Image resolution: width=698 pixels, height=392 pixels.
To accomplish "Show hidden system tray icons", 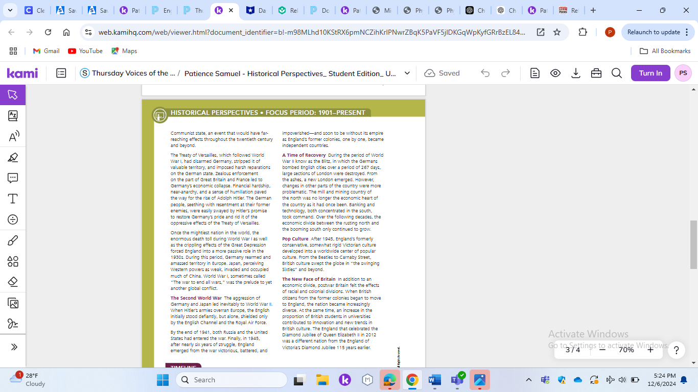I will coord(529,380).
